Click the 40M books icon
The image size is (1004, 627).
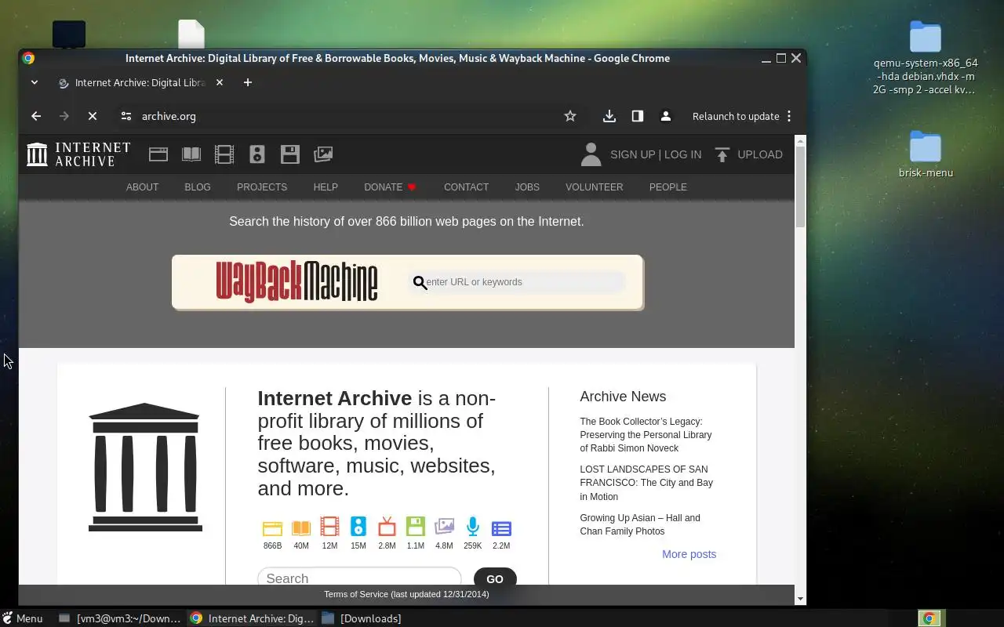click(x=301, y=527)
